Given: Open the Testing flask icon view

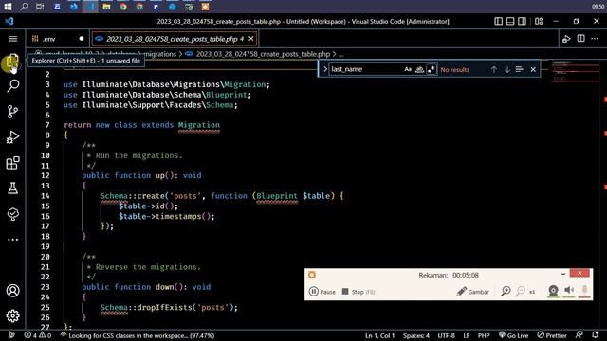Looking at the screenshot, I should click(12, 188).
